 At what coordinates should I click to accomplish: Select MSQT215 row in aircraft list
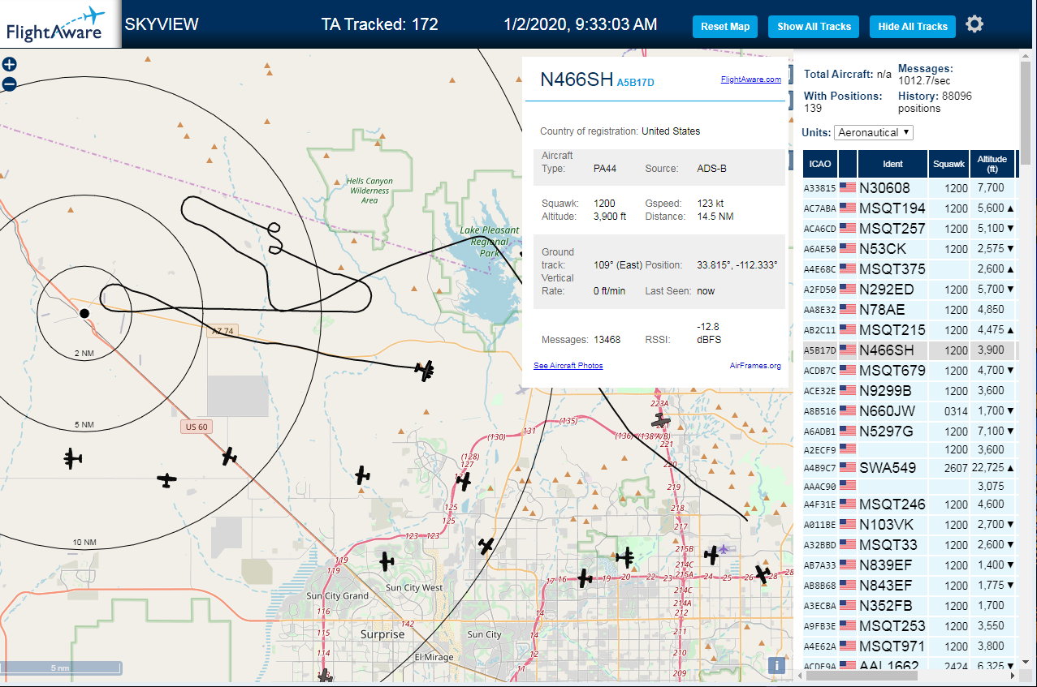[910, 330]
